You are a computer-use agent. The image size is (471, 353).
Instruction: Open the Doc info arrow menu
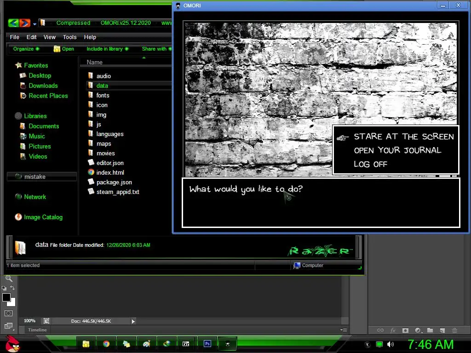pos(133,321)
